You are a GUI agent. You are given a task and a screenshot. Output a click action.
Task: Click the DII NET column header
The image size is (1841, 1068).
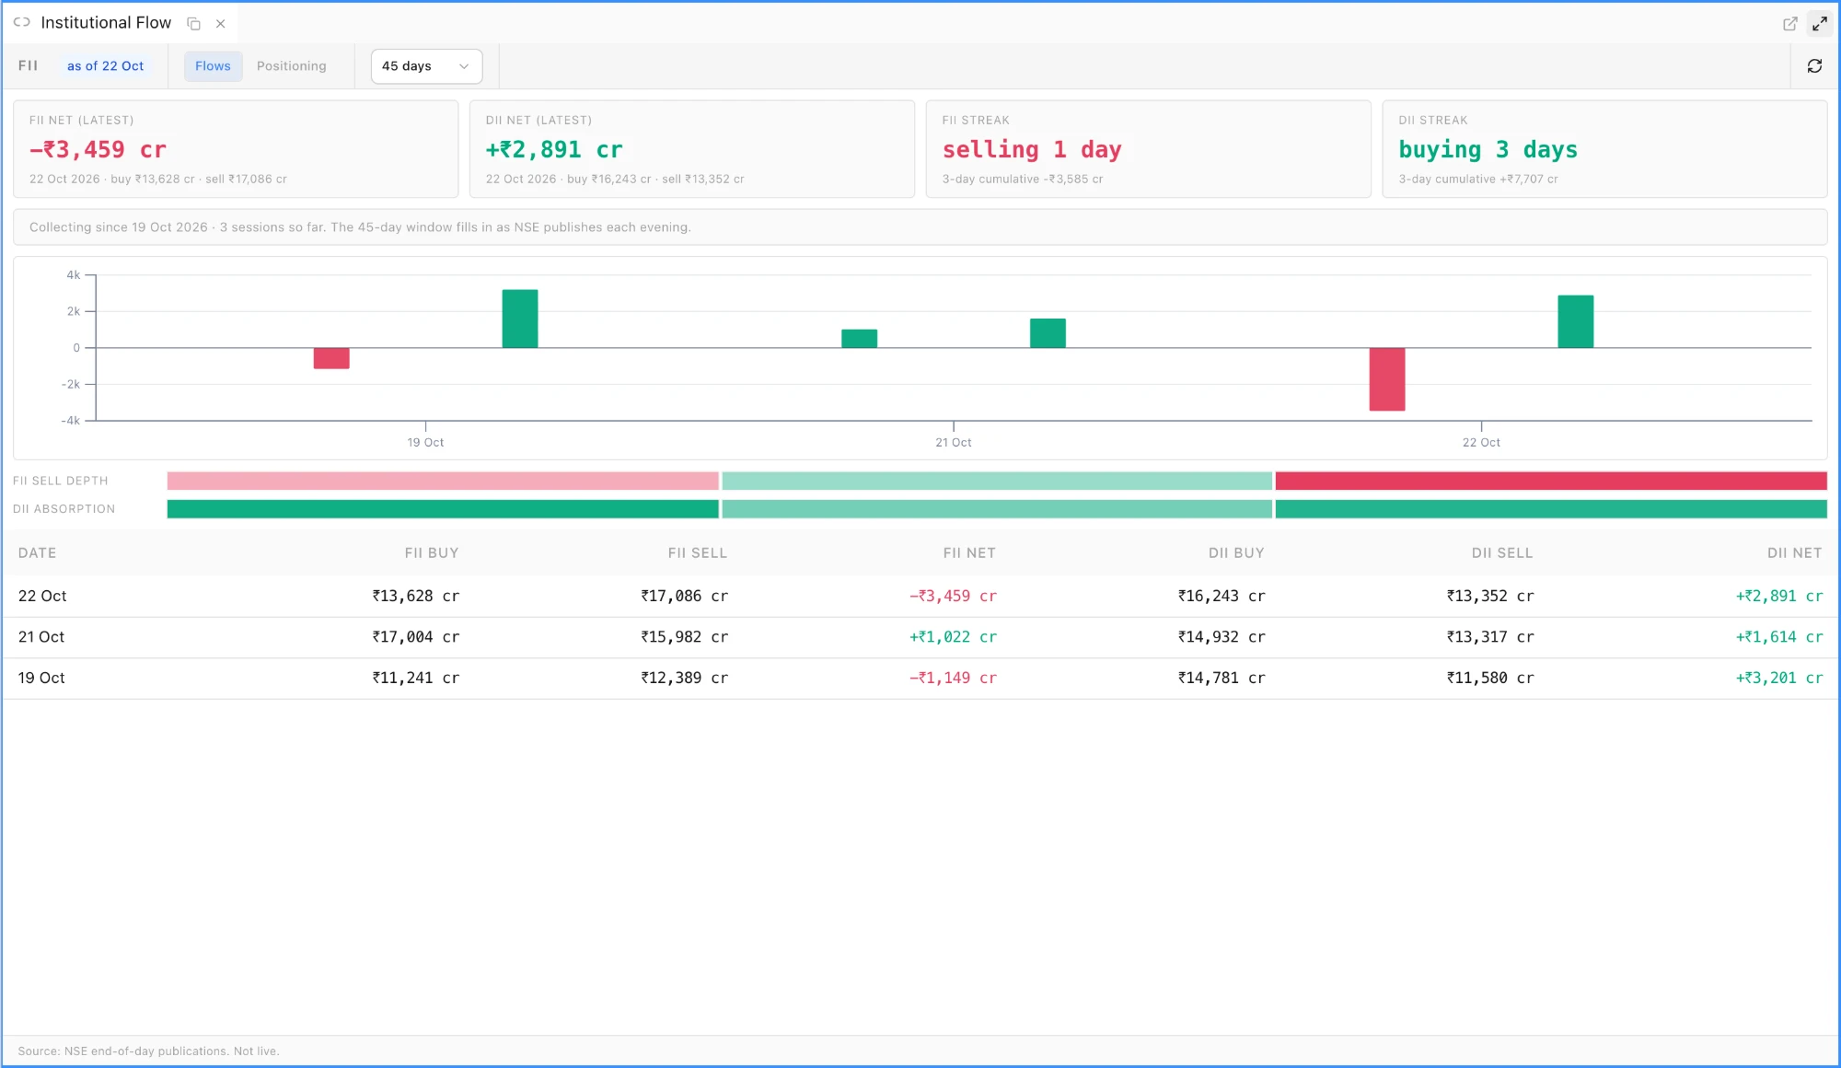click(1795, 553)
